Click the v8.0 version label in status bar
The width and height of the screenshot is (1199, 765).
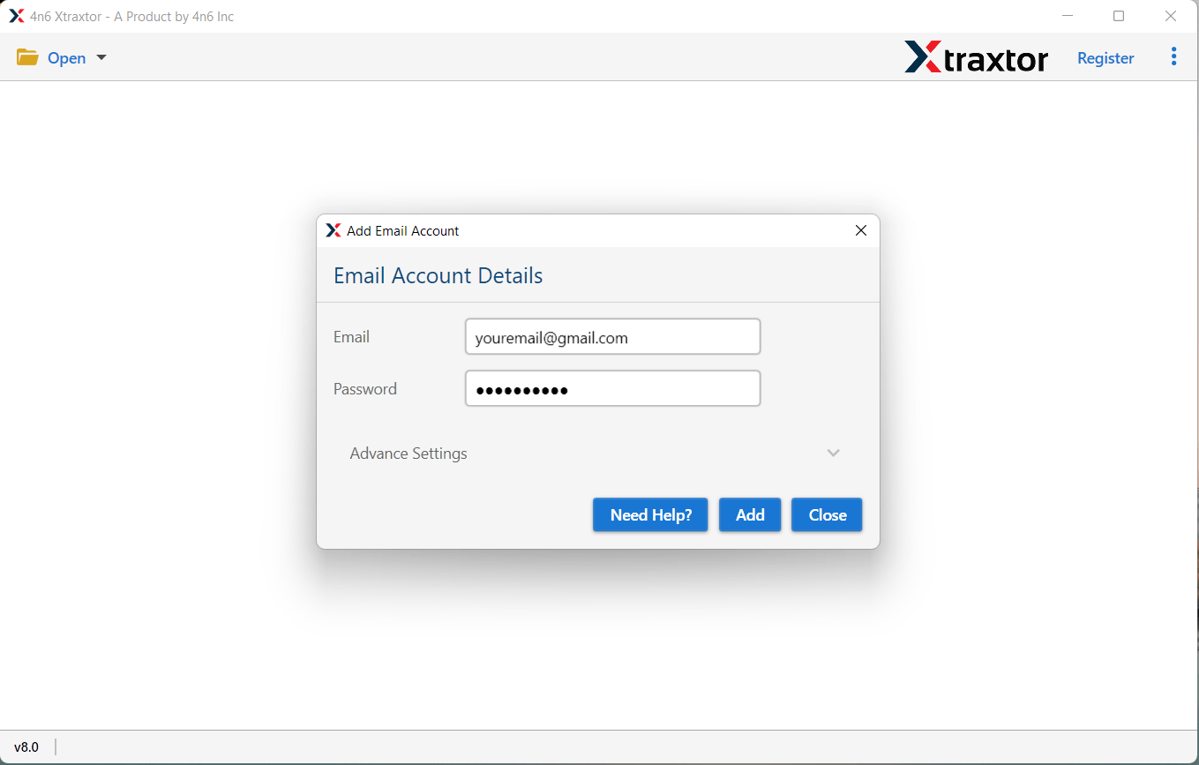26,746
